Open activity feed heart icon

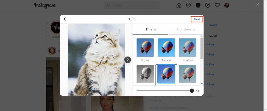217,5
